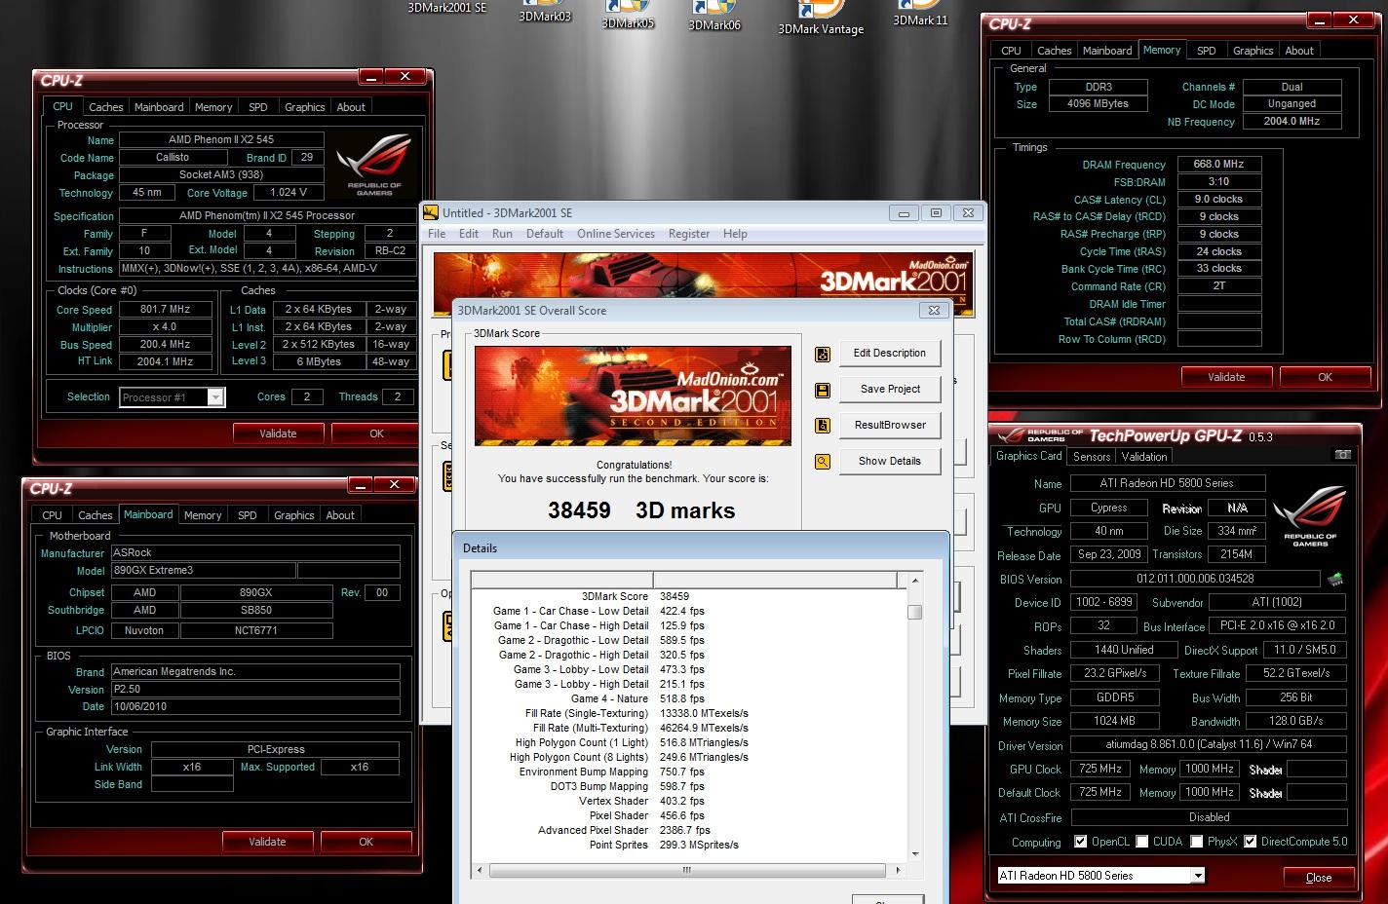The height and width of the screenshot is (904, 1388).
Task: Open the Run menu in 3DMark2001 SE
Action: tap(502, 234)
